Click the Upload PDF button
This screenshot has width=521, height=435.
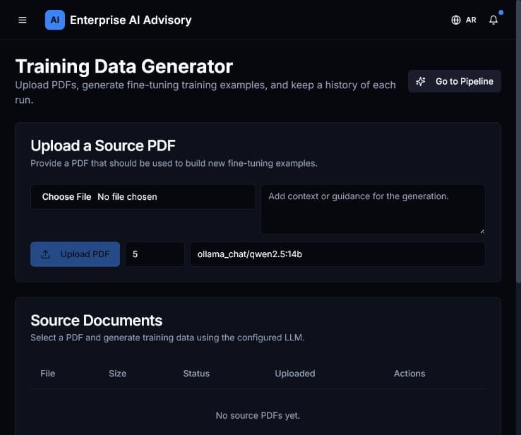pyautogui.click(x=75, y=254)
